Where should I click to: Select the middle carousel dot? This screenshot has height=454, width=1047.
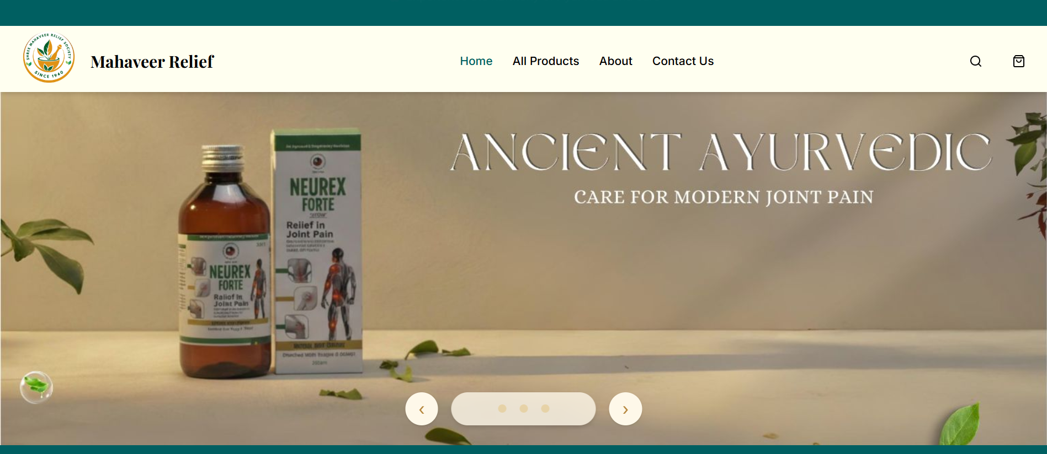coord(524,408)
